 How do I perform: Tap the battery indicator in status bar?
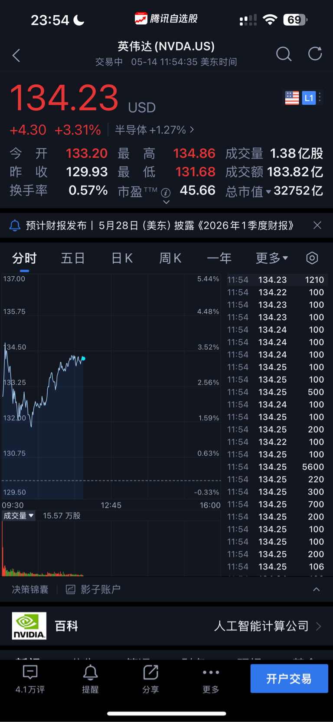tap(295, 20)
